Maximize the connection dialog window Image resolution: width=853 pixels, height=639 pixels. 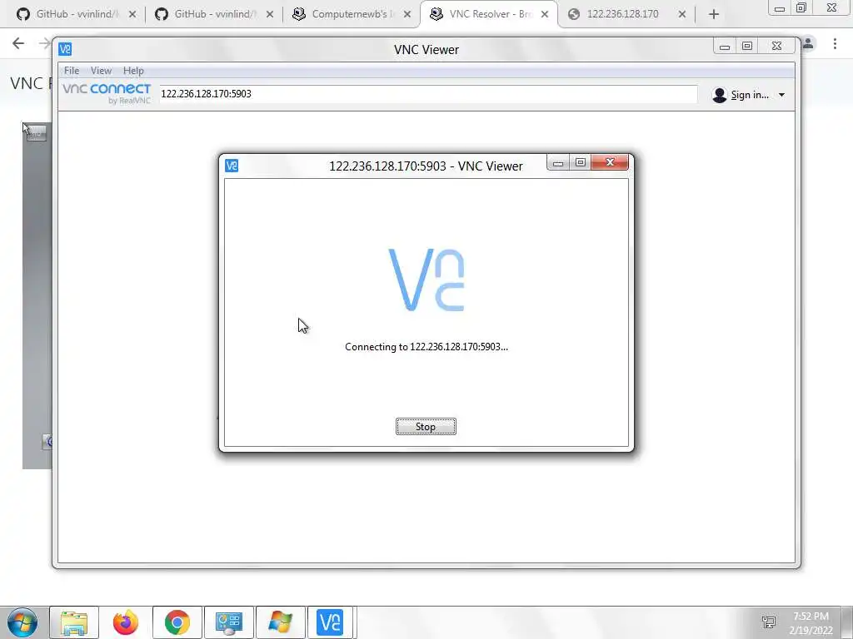pyautogui.click(x=581, y=162)
